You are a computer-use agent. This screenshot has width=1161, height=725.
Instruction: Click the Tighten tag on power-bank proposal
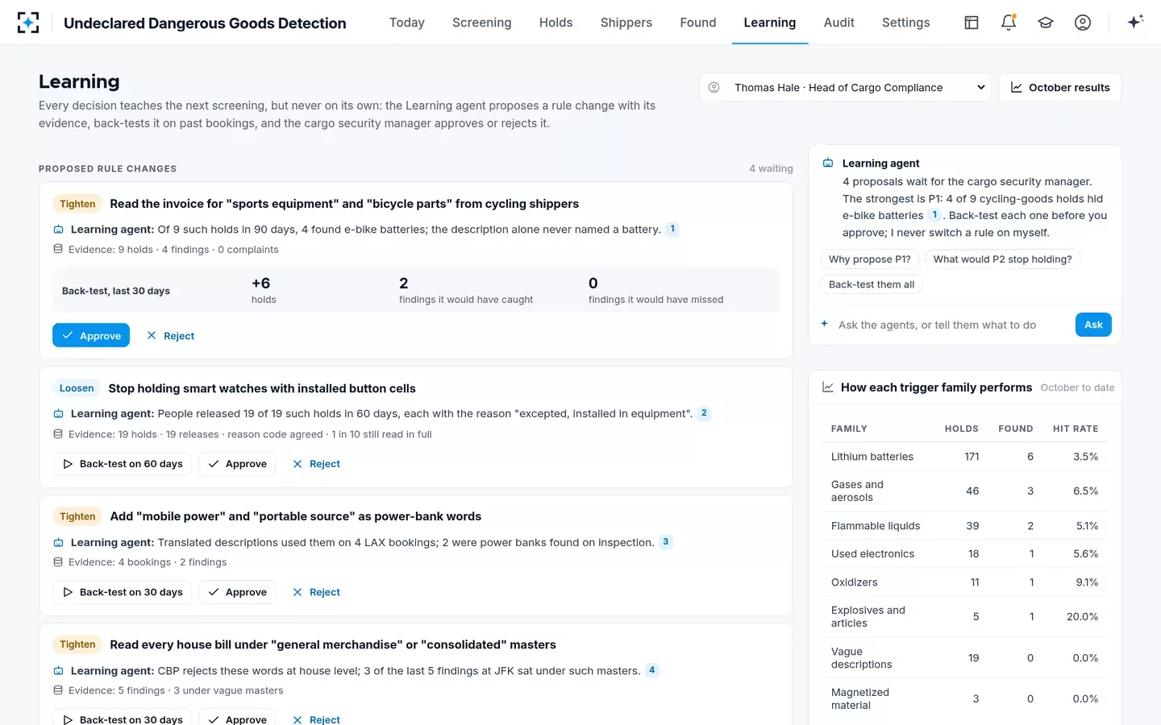point(77,516)
